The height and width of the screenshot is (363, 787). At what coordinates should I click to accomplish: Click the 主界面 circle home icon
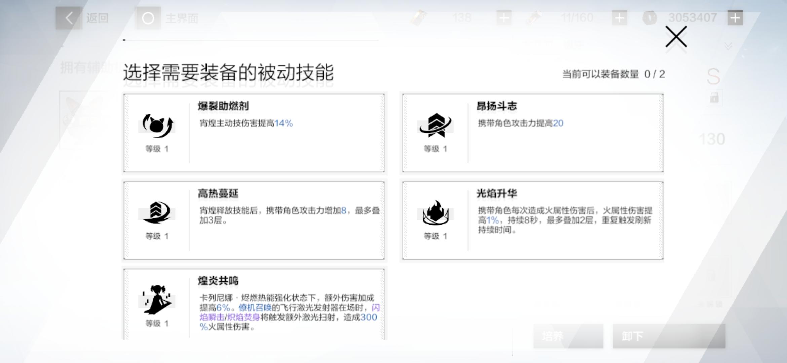pyautogui.click(x=148, y=18)
